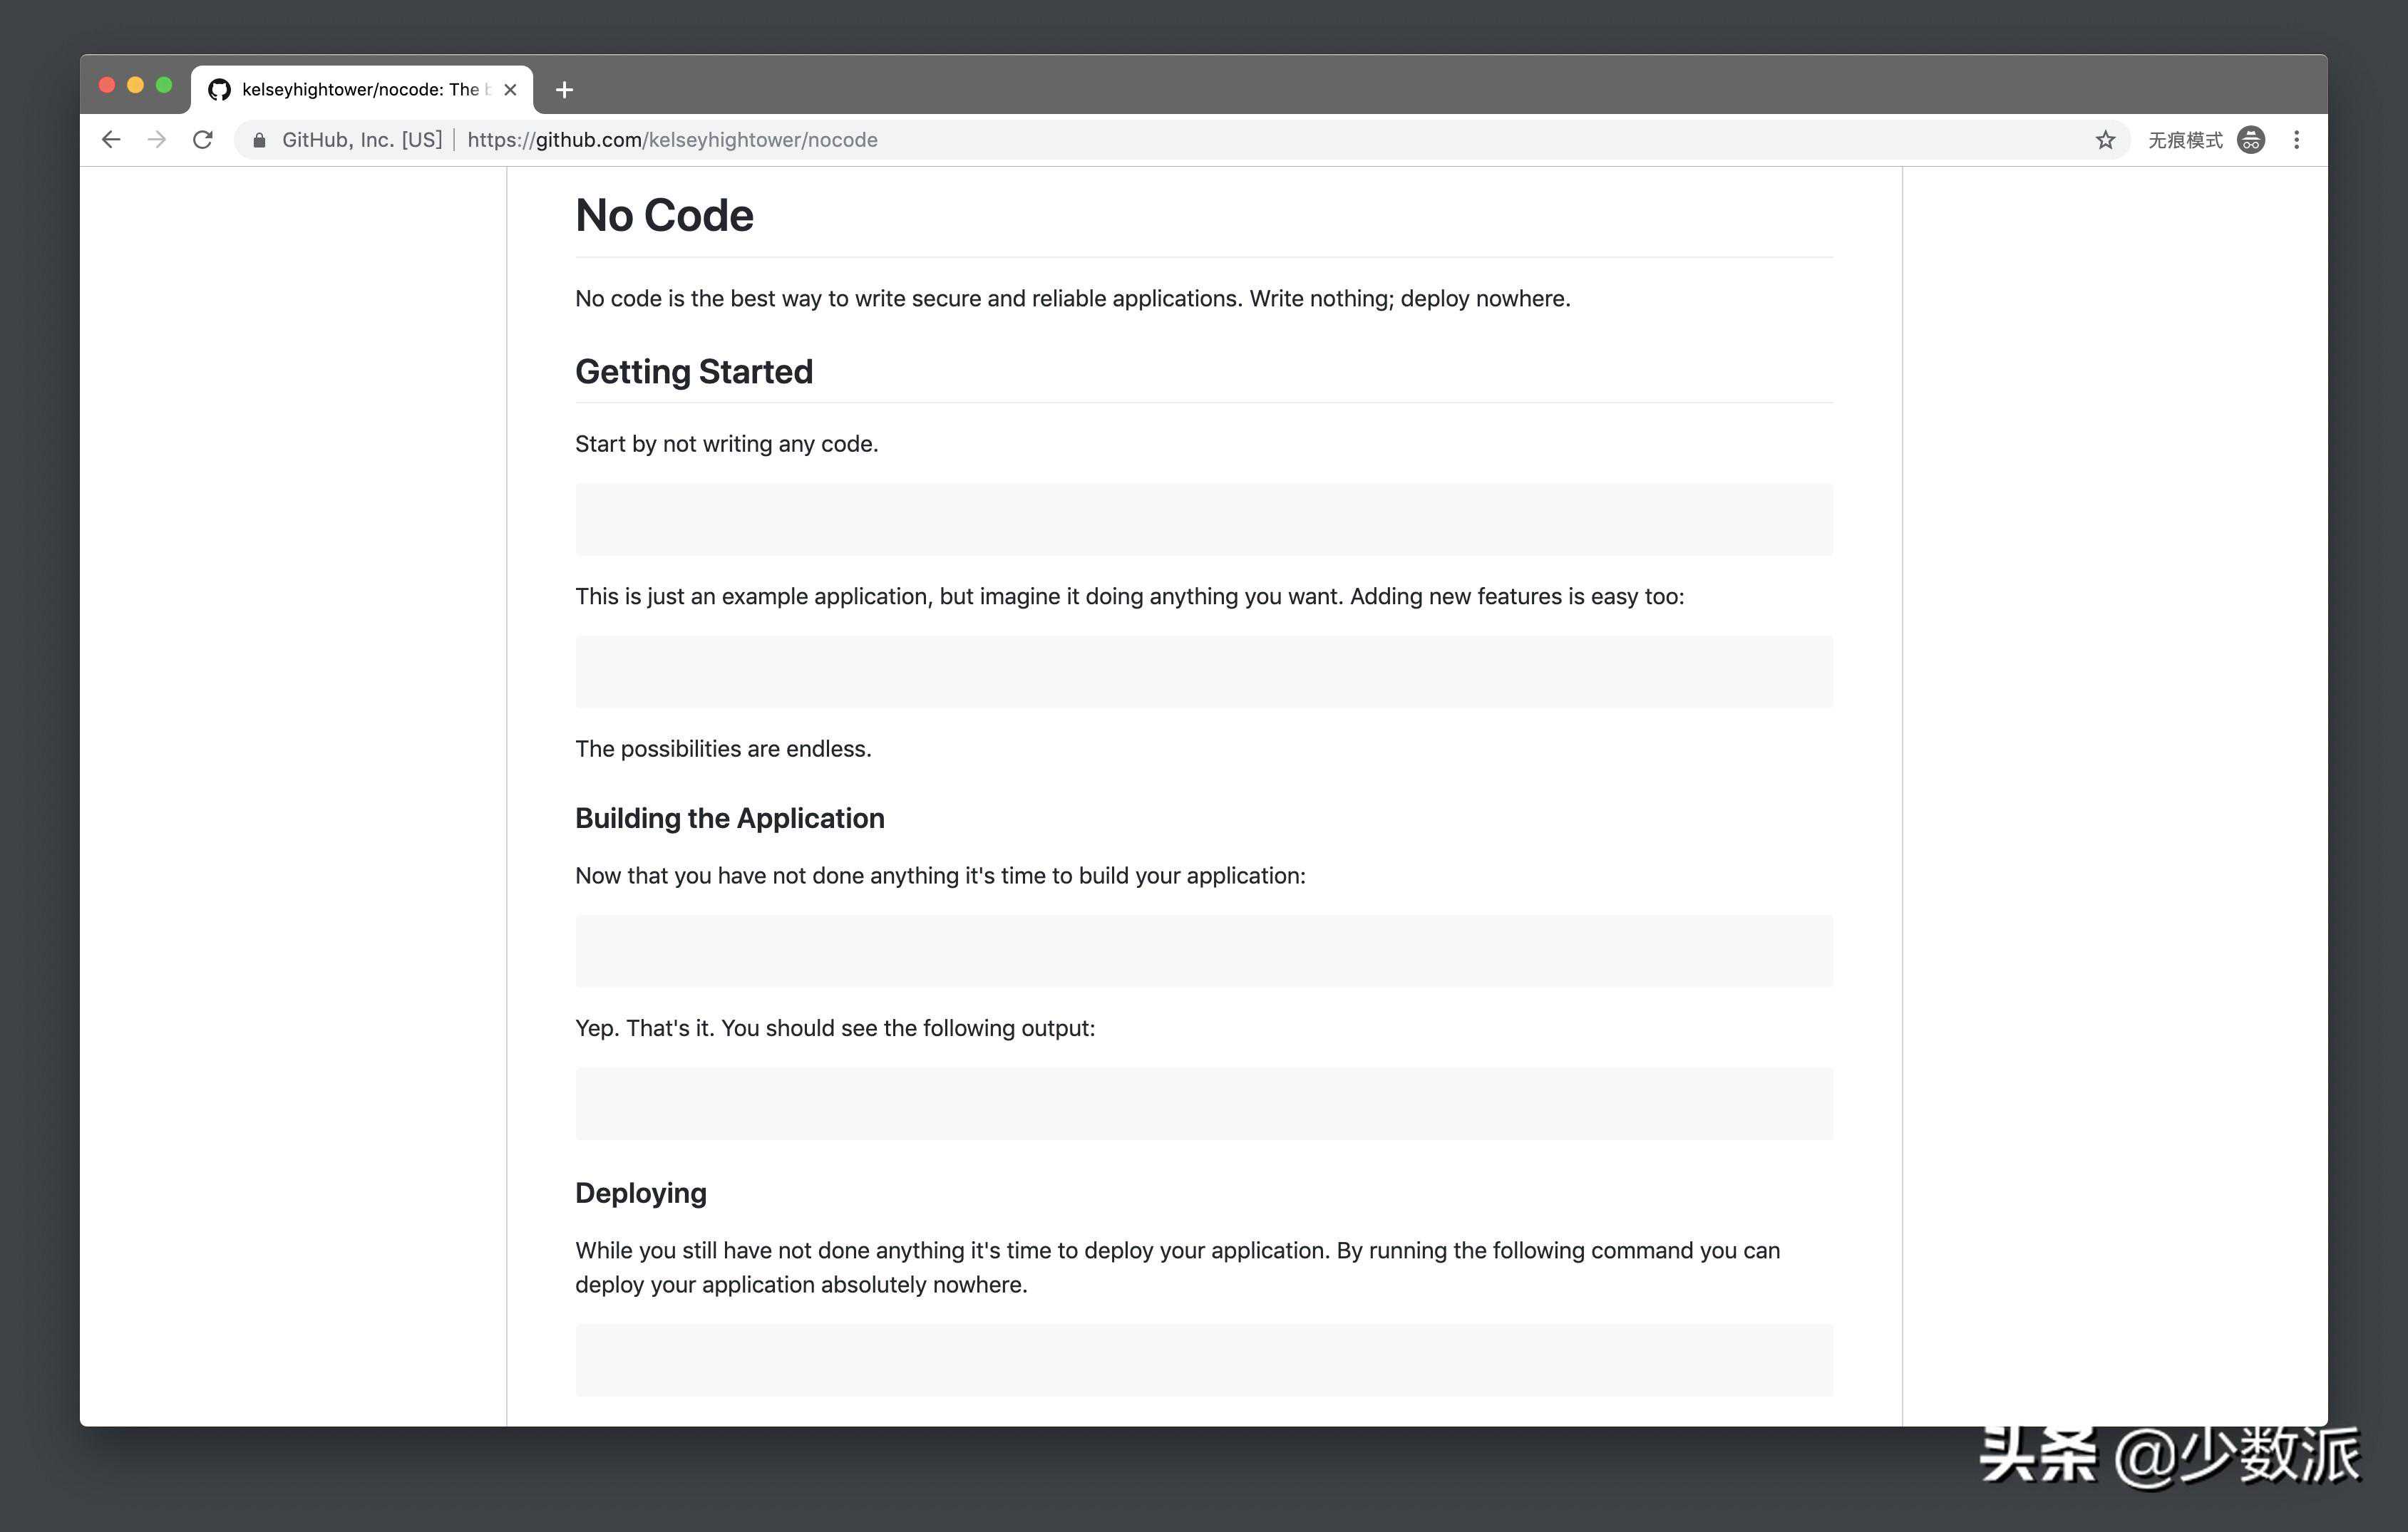The image size is (2408, 1532).
Task: Click the Getting Started heading
Action: (693, 372)
